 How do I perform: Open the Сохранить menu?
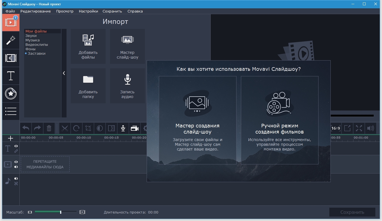pyautogui.click(x=112, y=11)
